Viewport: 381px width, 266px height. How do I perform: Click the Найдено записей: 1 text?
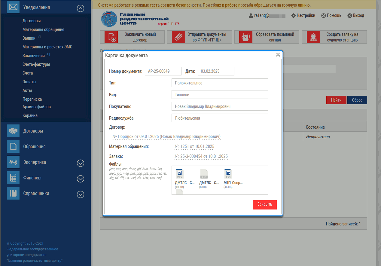coord(343,224)
